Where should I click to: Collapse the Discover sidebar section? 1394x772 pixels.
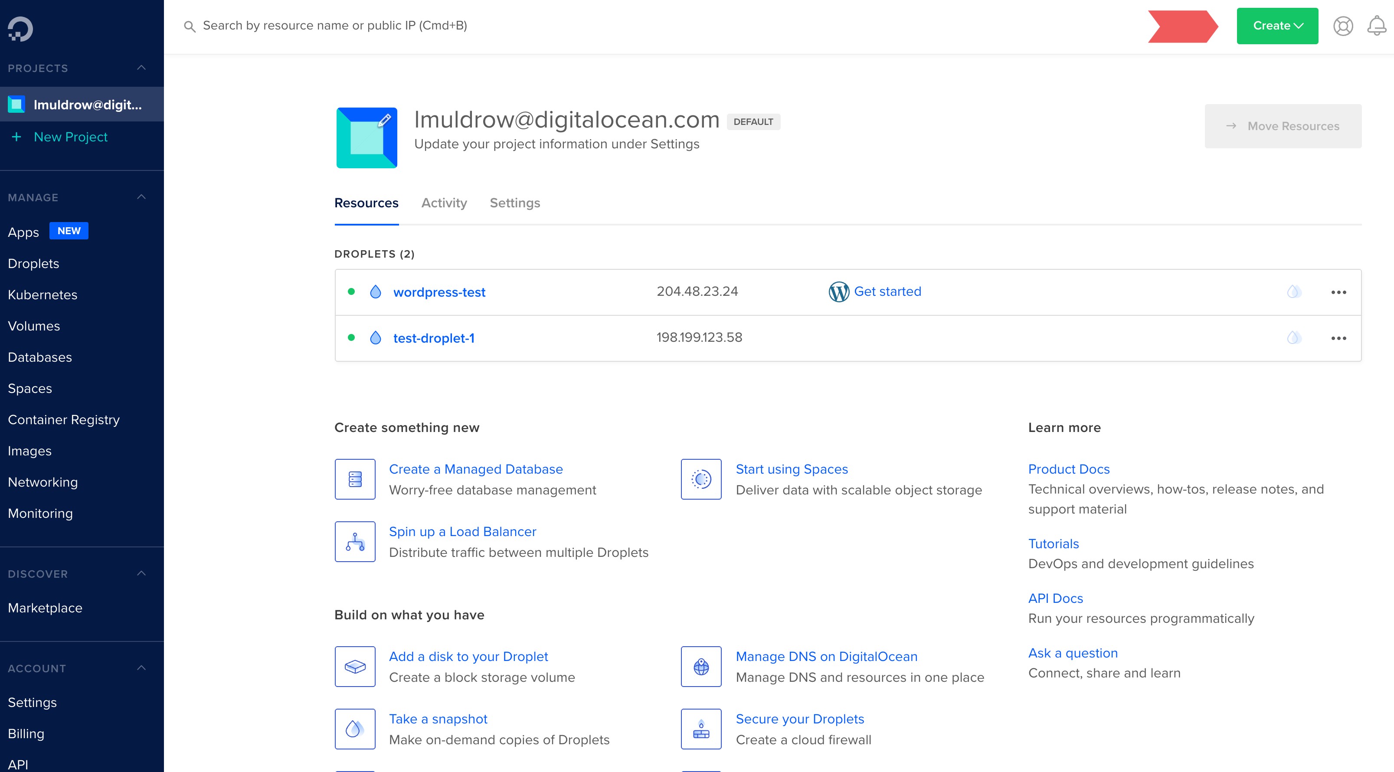(x=141, y=573)
